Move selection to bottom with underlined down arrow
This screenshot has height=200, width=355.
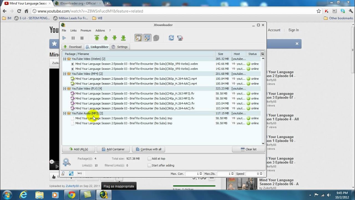(123, 38)
